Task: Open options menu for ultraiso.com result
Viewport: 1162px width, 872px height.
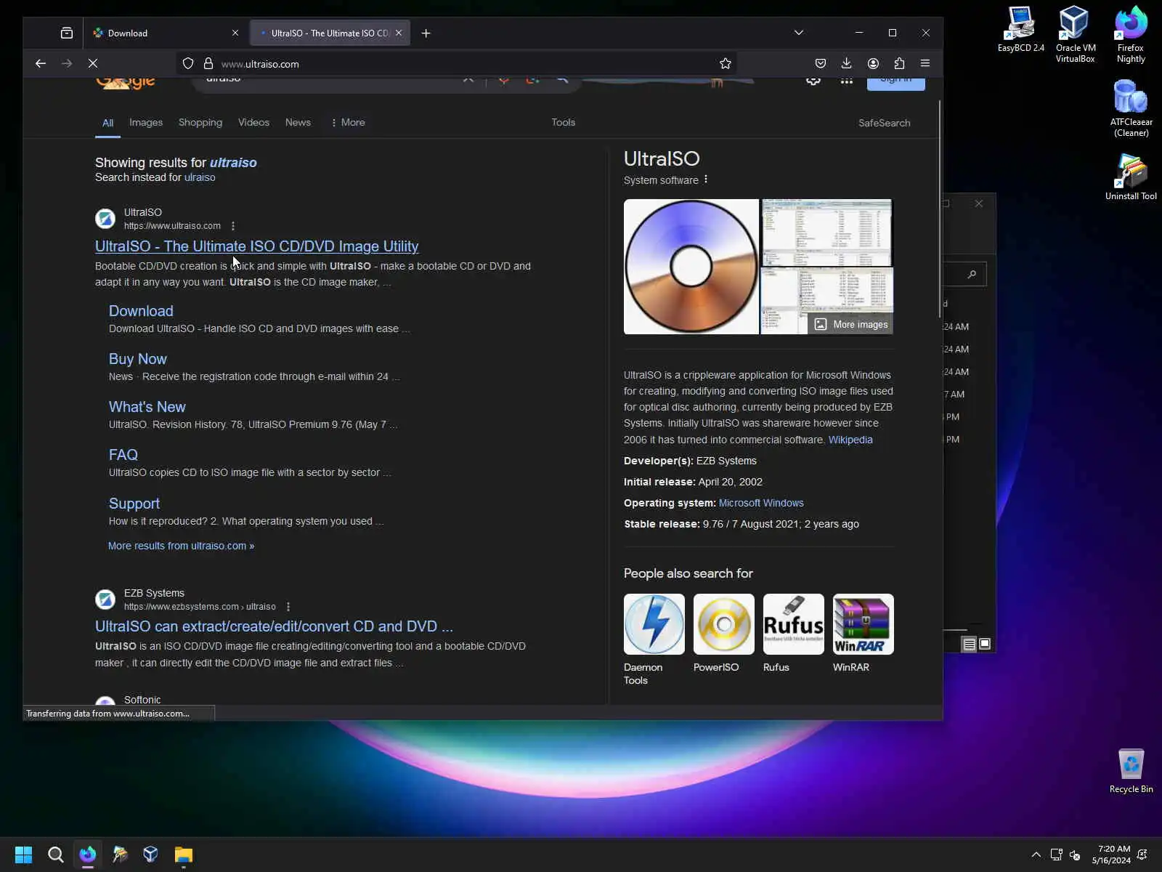Action: pos(233,226)
